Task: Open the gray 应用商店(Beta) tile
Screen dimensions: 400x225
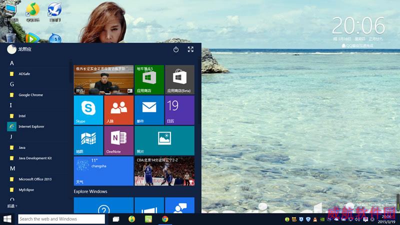Action: tap(179, 80)
